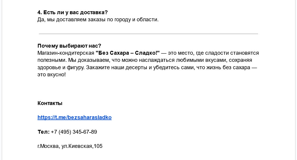Click the phone number +7 (495) 345-67-89
This screenshot has width=297, height=160.
74,132
